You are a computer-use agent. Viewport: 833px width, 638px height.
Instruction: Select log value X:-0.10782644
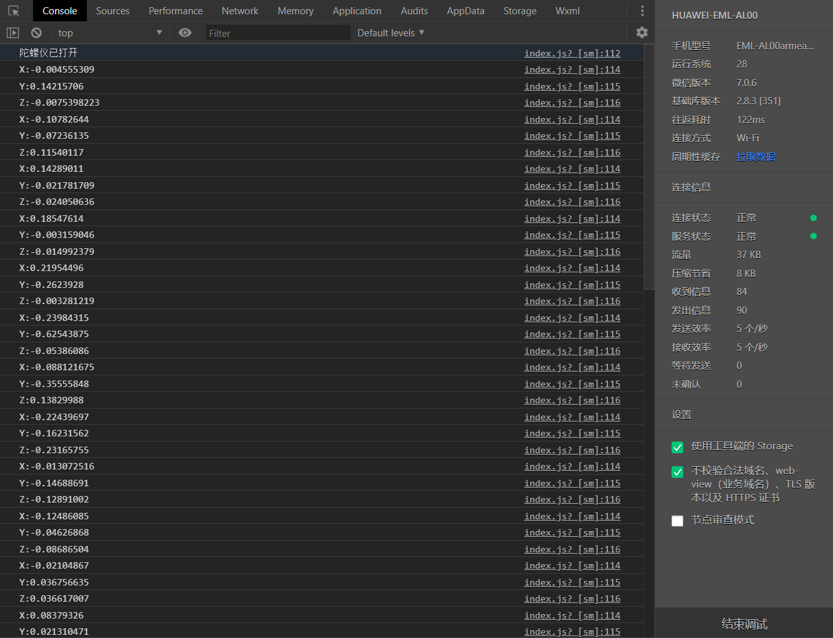54,119
